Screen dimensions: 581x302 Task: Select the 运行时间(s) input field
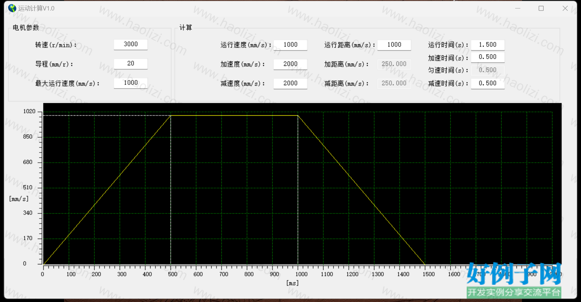487,45
